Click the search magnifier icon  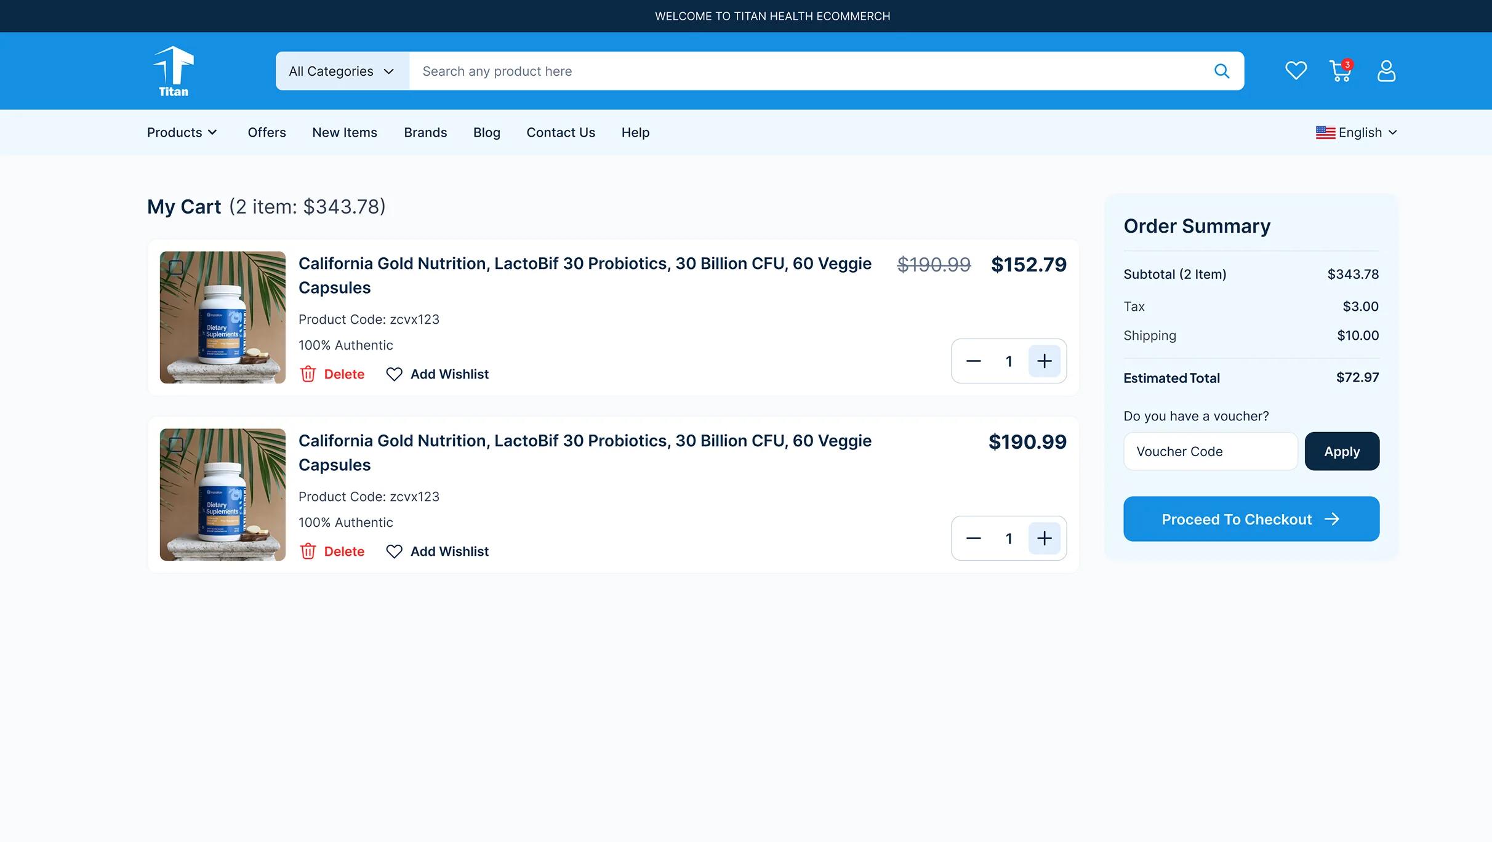(1222, 71)
